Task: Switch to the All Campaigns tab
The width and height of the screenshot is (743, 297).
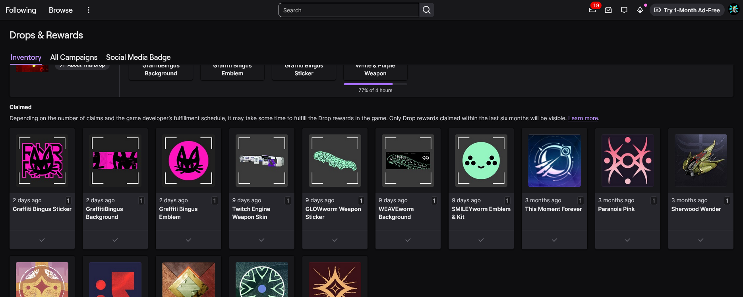Action: click(x=74, y=57)
